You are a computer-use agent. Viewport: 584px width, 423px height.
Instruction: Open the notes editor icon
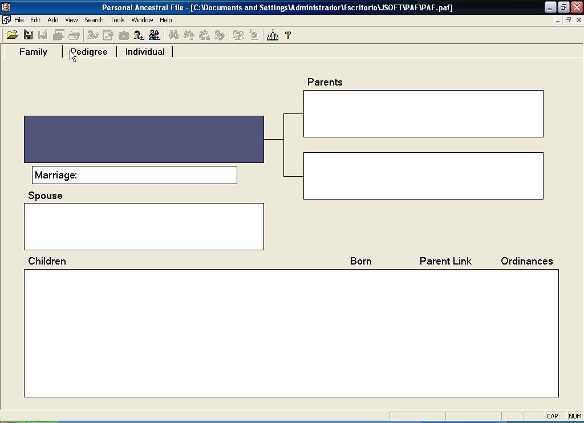pos(108,35)
